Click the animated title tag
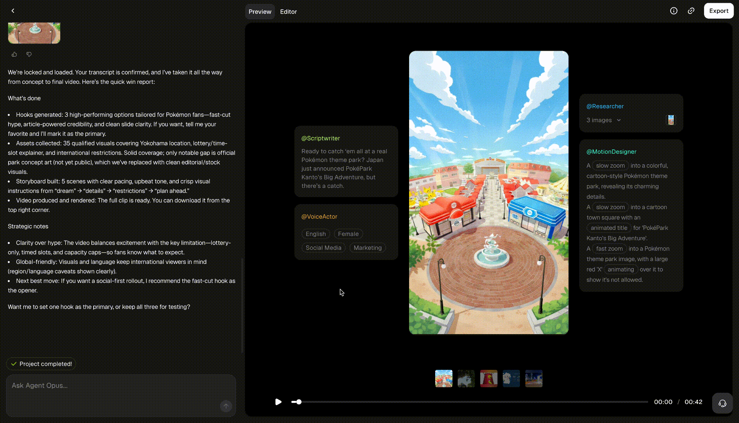 609,228
